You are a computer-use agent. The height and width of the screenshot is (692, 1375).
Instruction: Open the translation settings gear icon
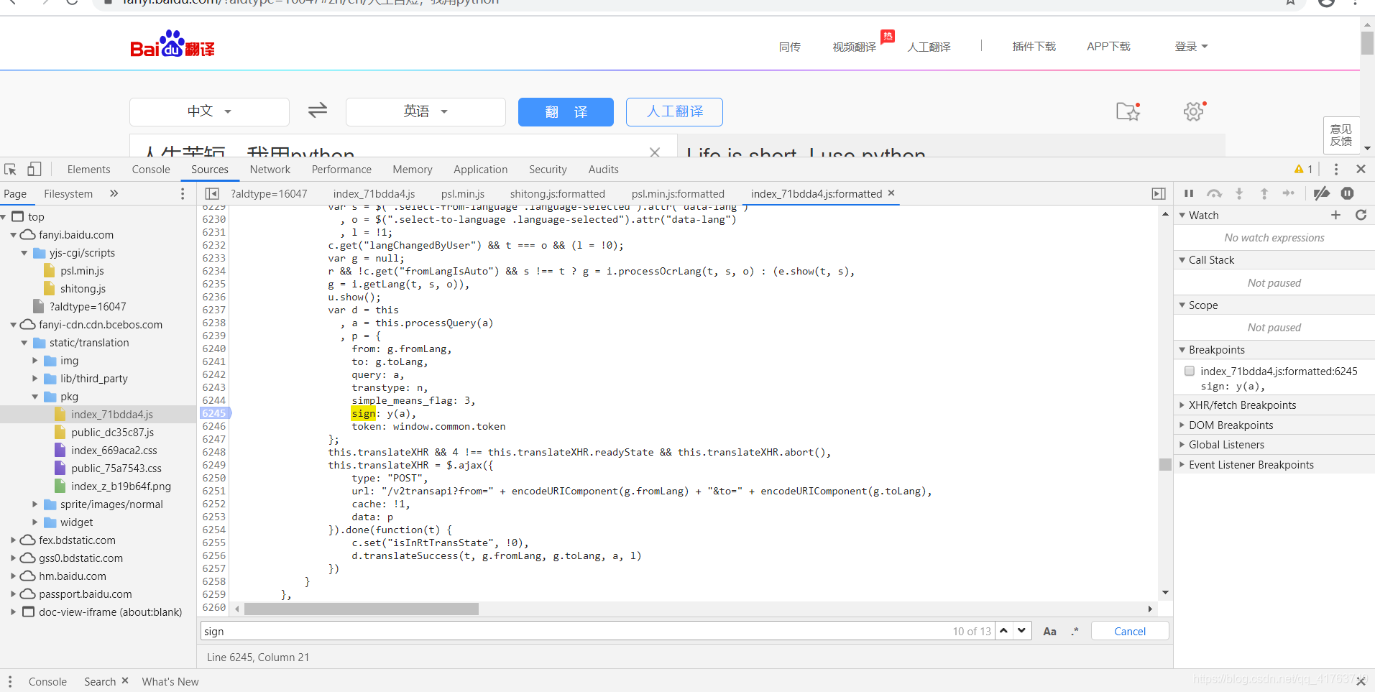tap(1194, 111)
